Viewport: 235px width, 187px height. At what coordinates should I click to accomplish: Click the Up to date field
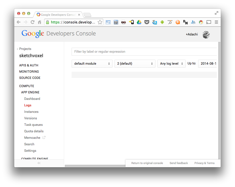(x=207, y=64)
